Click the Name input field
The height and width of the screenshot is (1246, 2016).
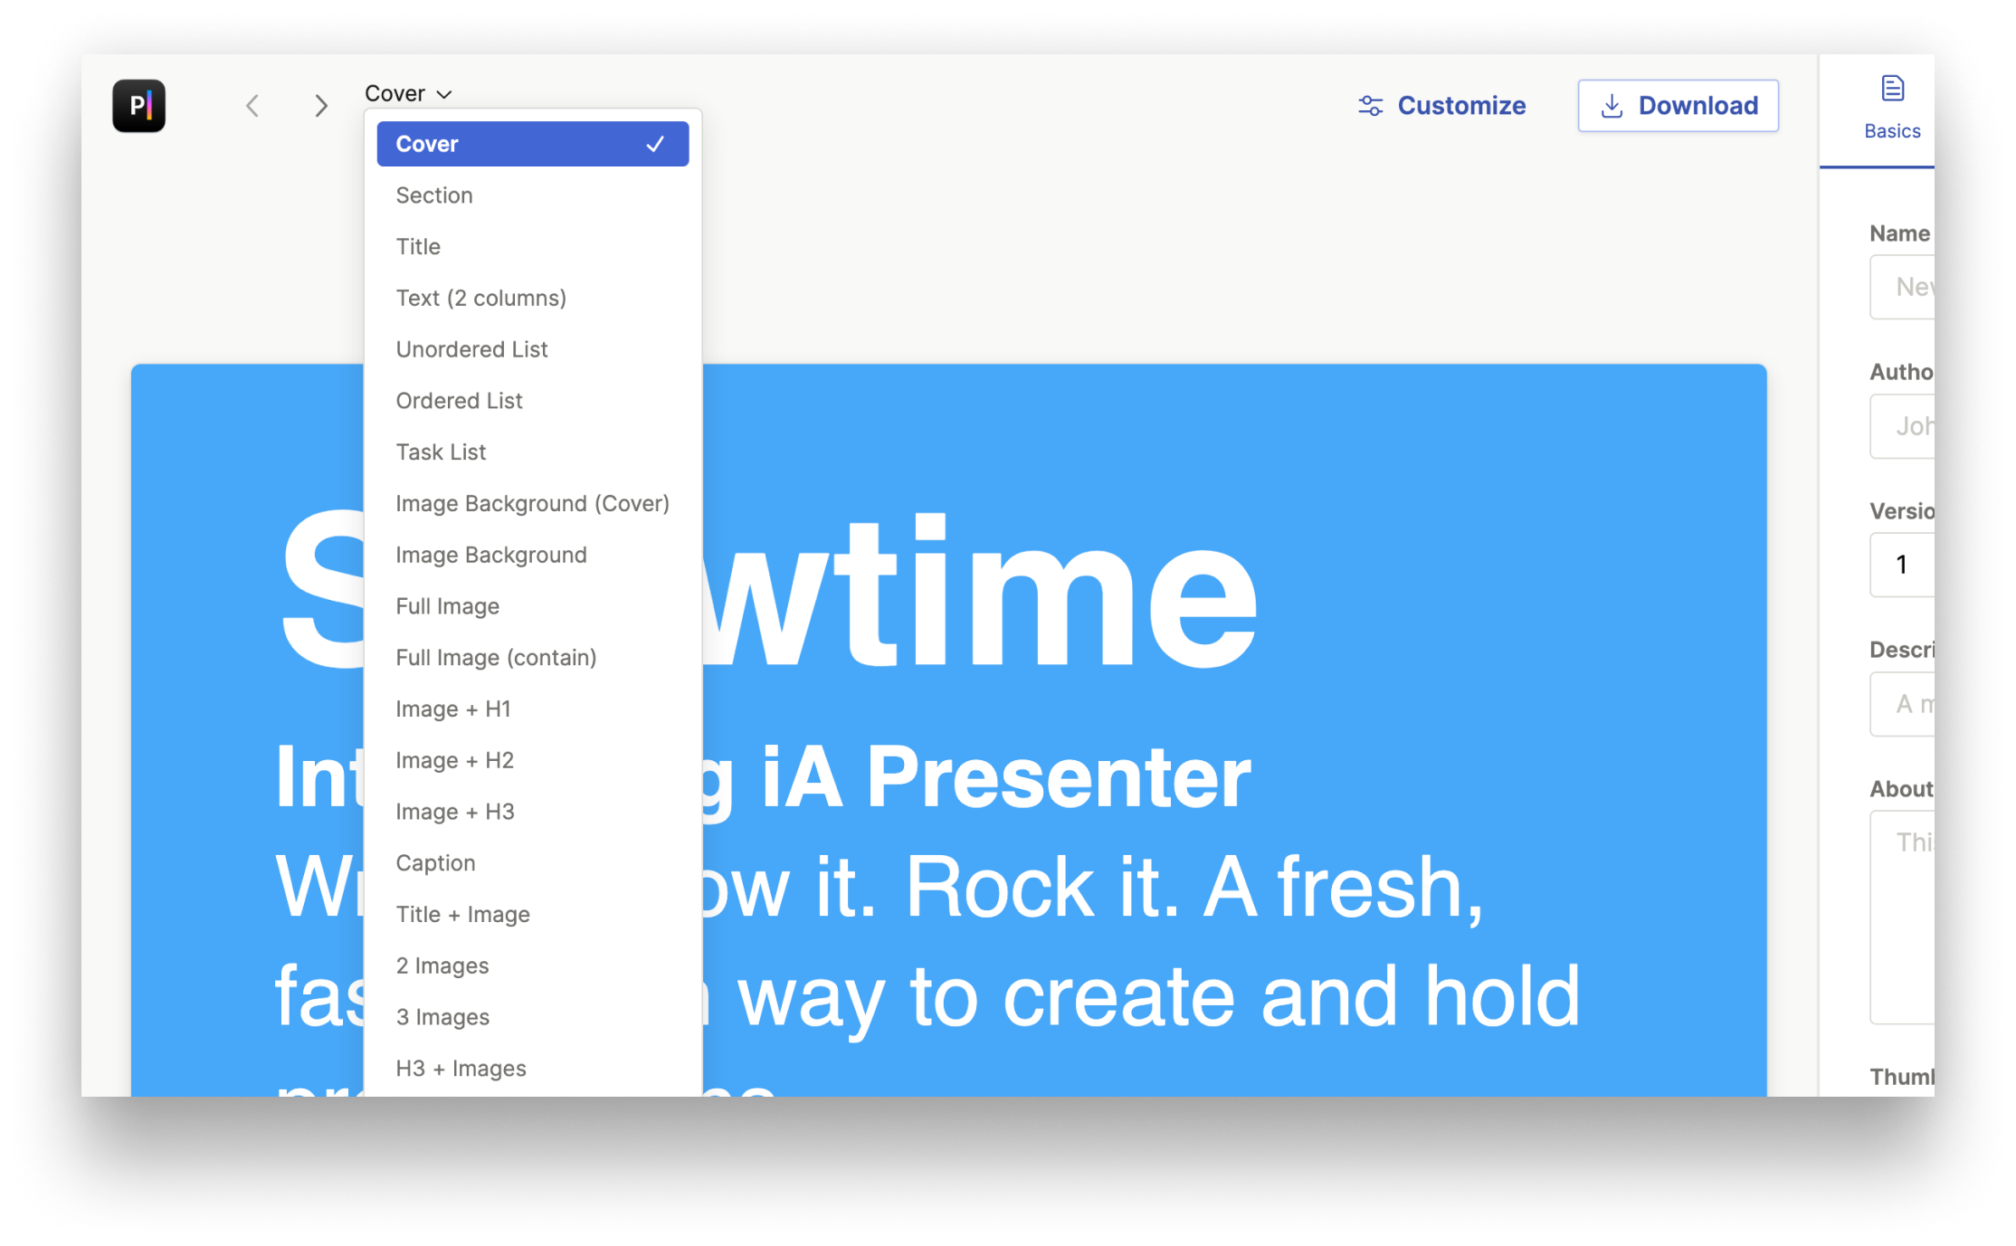[1903, 287]
